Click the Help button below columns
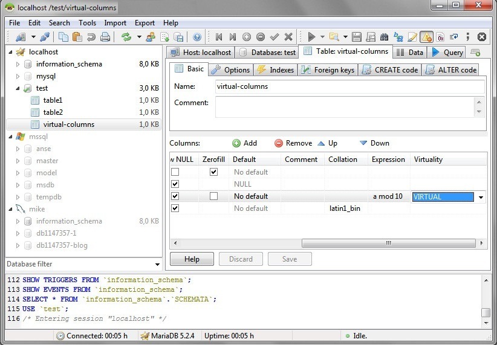This screenshot has height=345, width=497. pyautogui.click(x=192, y=259)
